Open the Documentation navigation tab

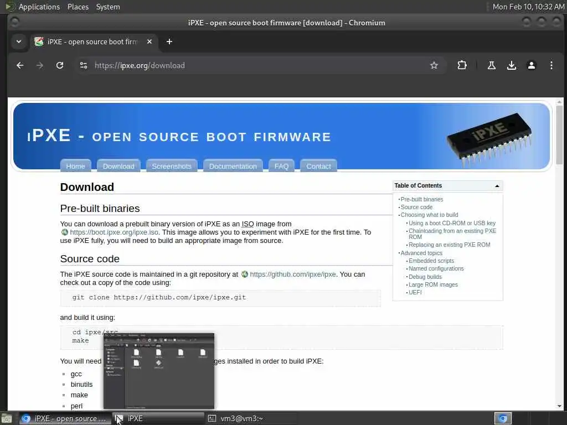(x=233, y=166)
